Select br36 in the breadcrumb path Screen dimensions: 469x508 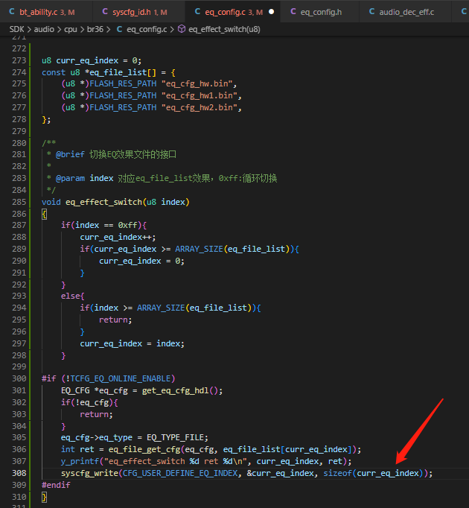[x=95, y=30]
